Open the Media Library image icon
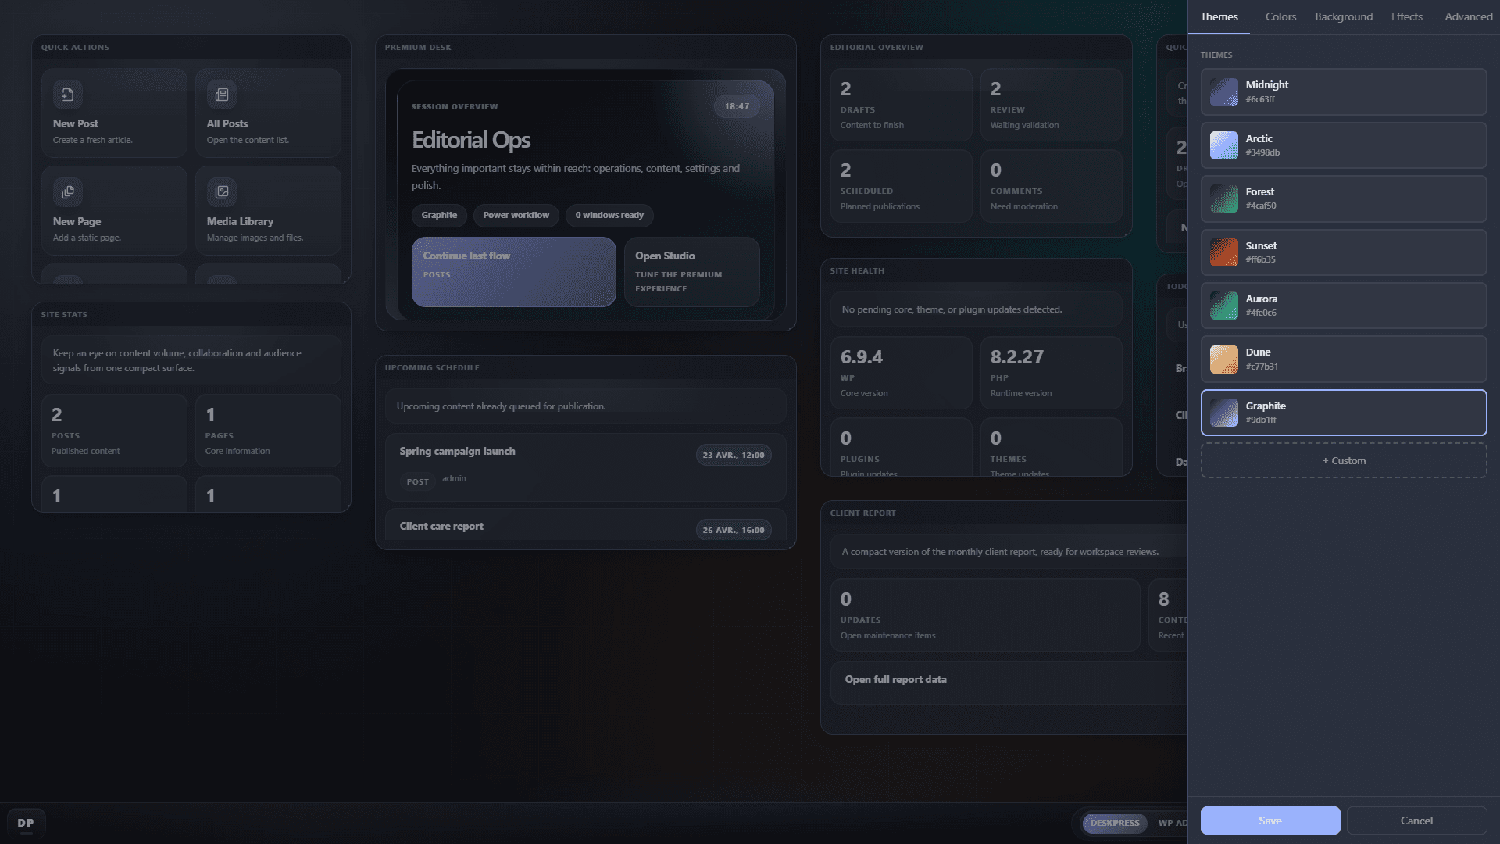The image size is (1500, 844). [x=221, y=191]
